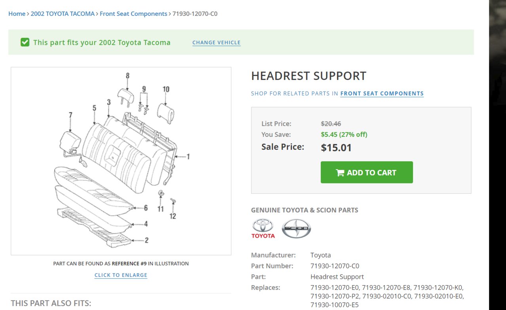Select the $15.01 sale price text
This screenshot has height=310, width=506.
coord(336,148)
